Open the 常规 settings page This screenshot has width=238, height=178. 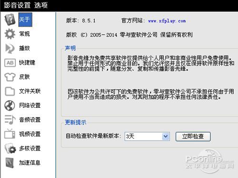coord(24,34)
